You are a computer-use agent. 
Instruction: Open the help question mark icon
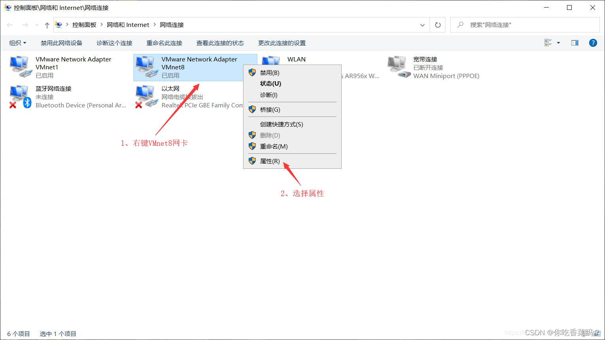[x=593, y=43]
